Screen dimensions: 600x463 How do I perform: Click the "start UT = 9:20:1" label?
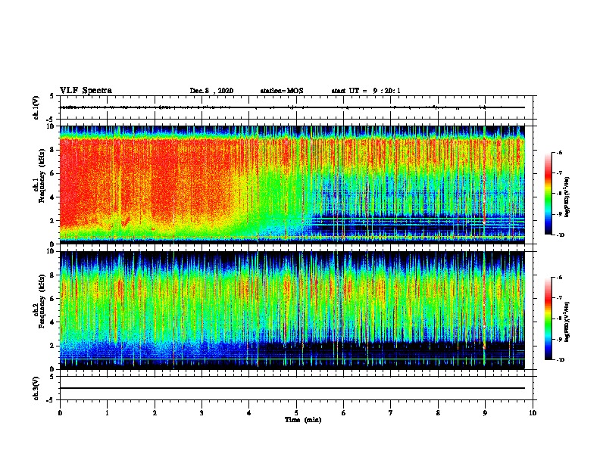point(366,91)
